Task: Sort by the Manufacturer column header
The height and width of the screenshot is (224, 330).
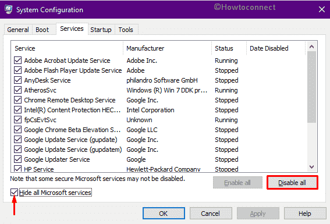Action: coord(167,48)
